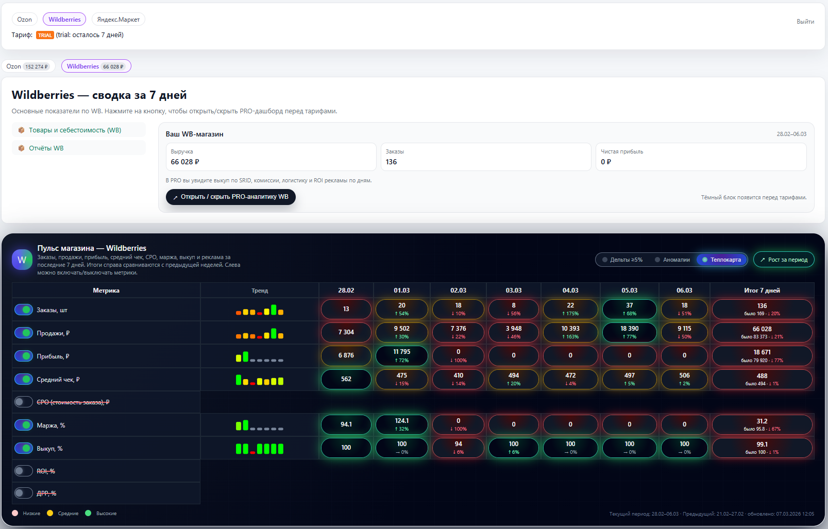Enable the CPO metric toggle
The width and height of the screenshot is (828, 529).
(24, 402)
